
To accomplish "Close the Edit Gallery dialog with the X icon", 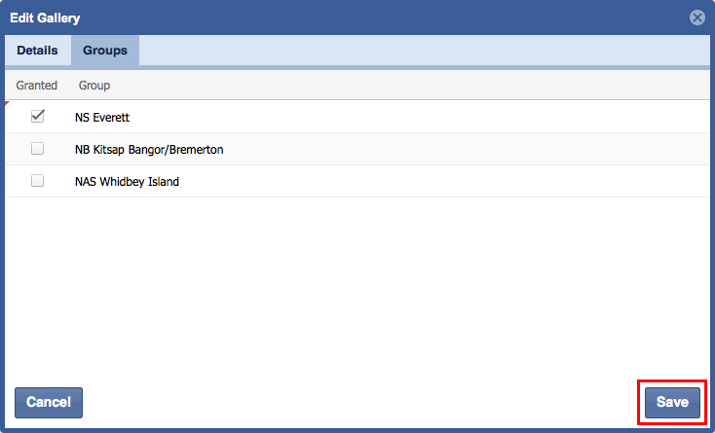I will (696, 18).
